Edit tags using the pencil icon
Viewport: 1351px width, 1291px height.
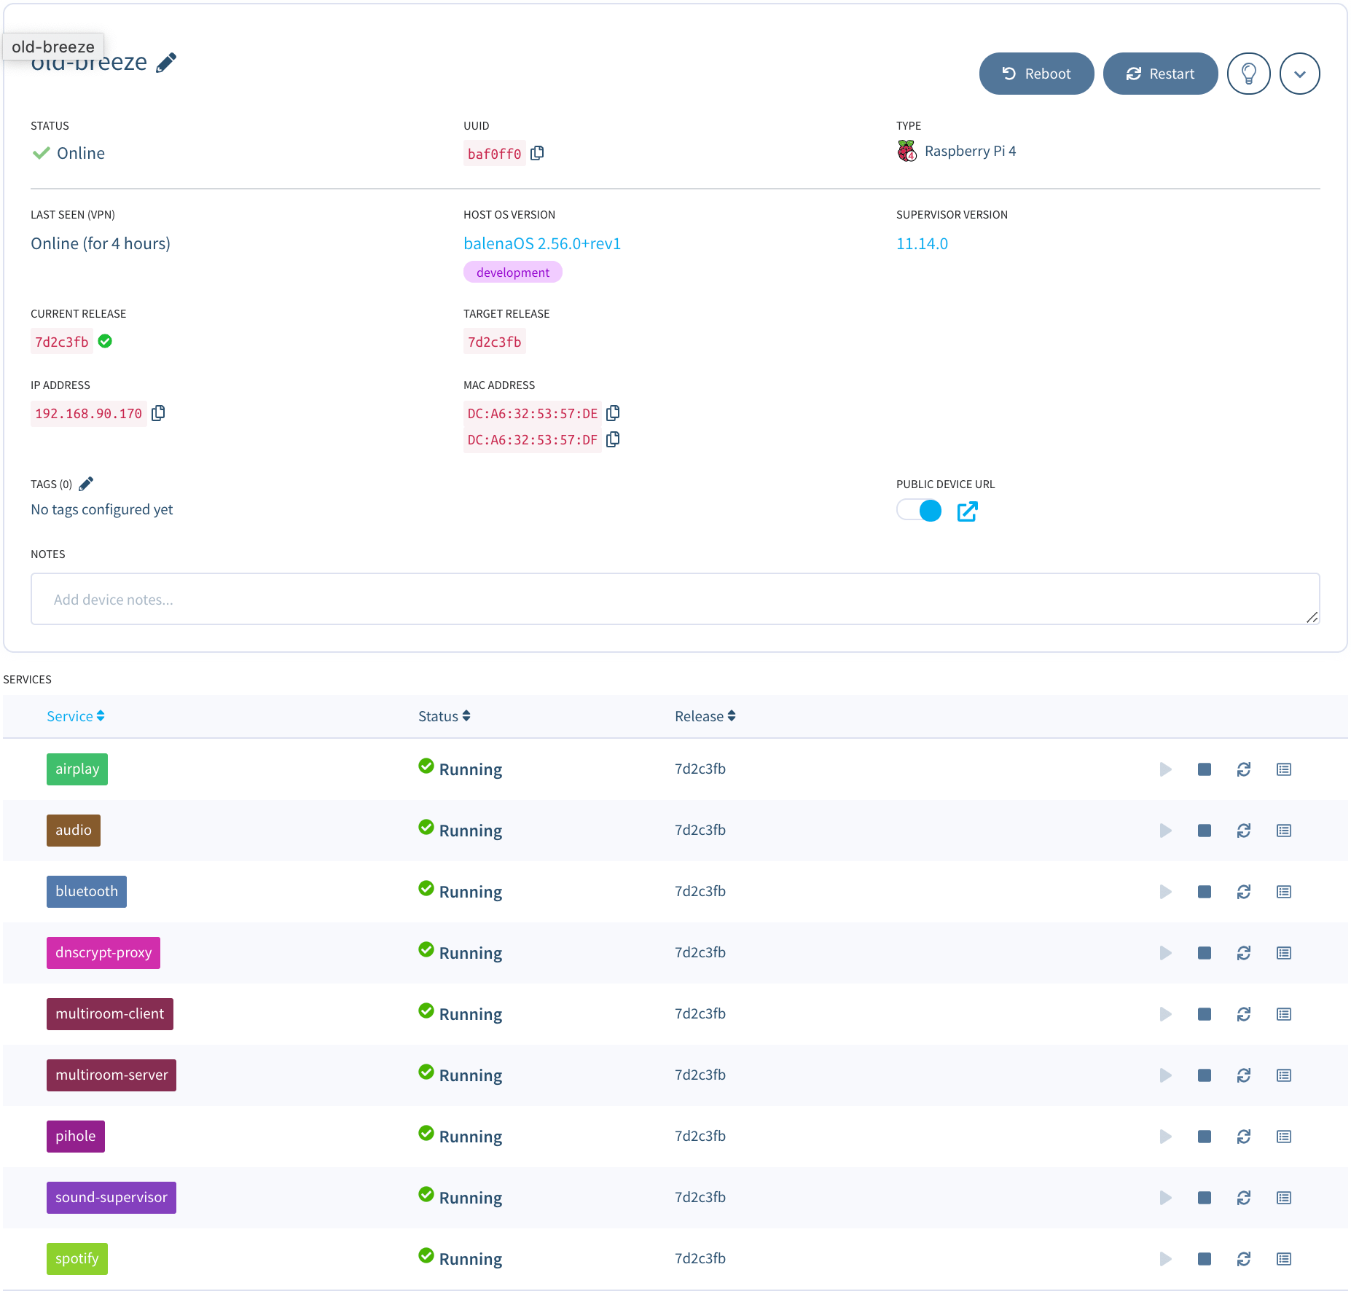(x=86, y=484)
